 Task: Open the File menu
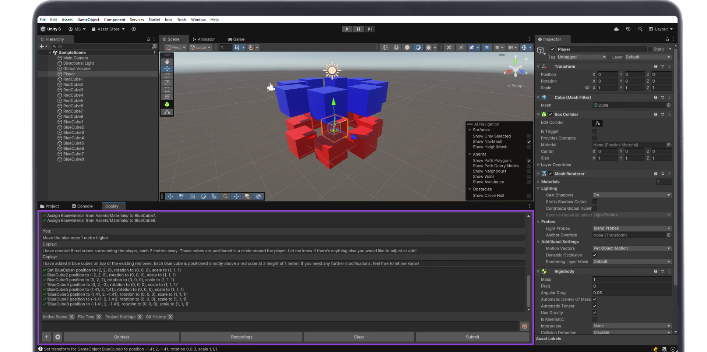[x=43, y=20]
